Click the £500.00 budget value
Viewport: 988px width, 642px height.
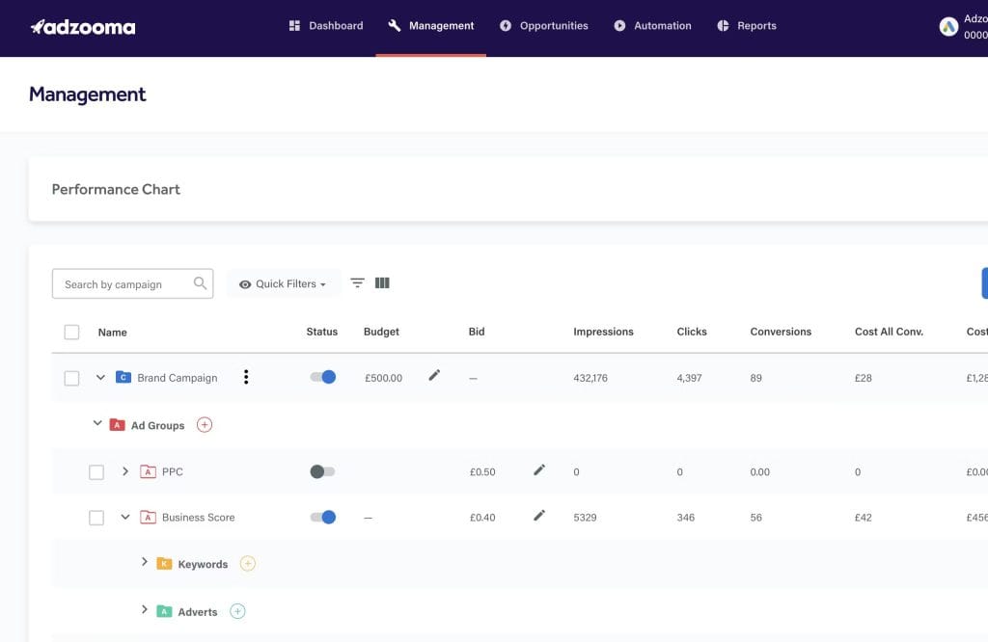(x=383, y=378)
